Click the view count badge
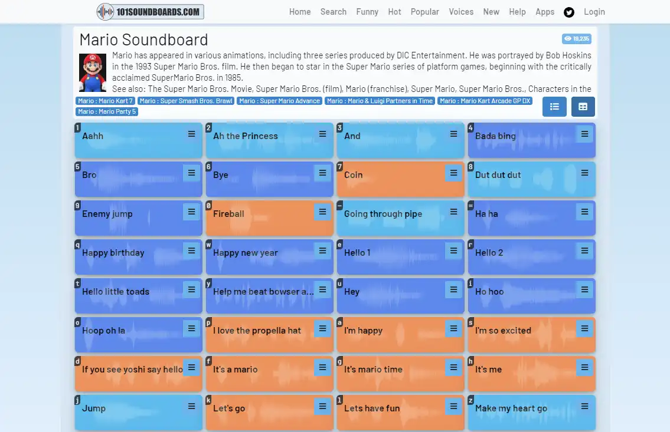670x432 pixels. (x=576, y=39)
